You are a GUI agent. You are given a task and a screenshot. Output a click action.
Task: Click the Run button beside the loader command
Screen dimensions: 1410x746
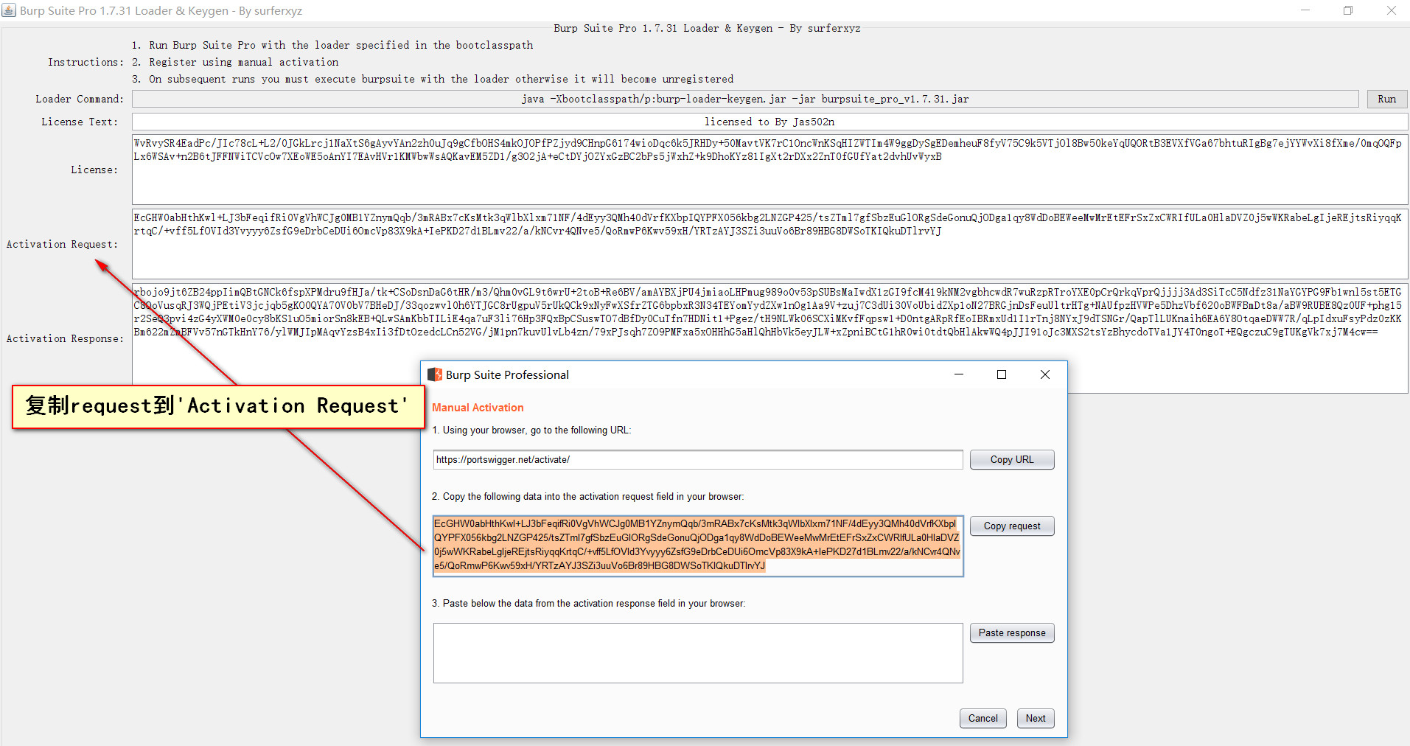click(1387, 99)
